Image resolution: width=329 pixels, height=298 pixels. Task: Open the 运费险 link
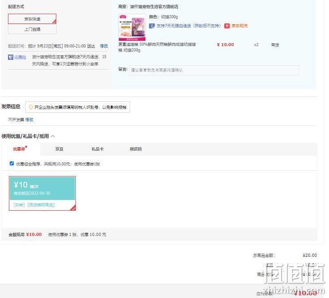tap(20, 57)
